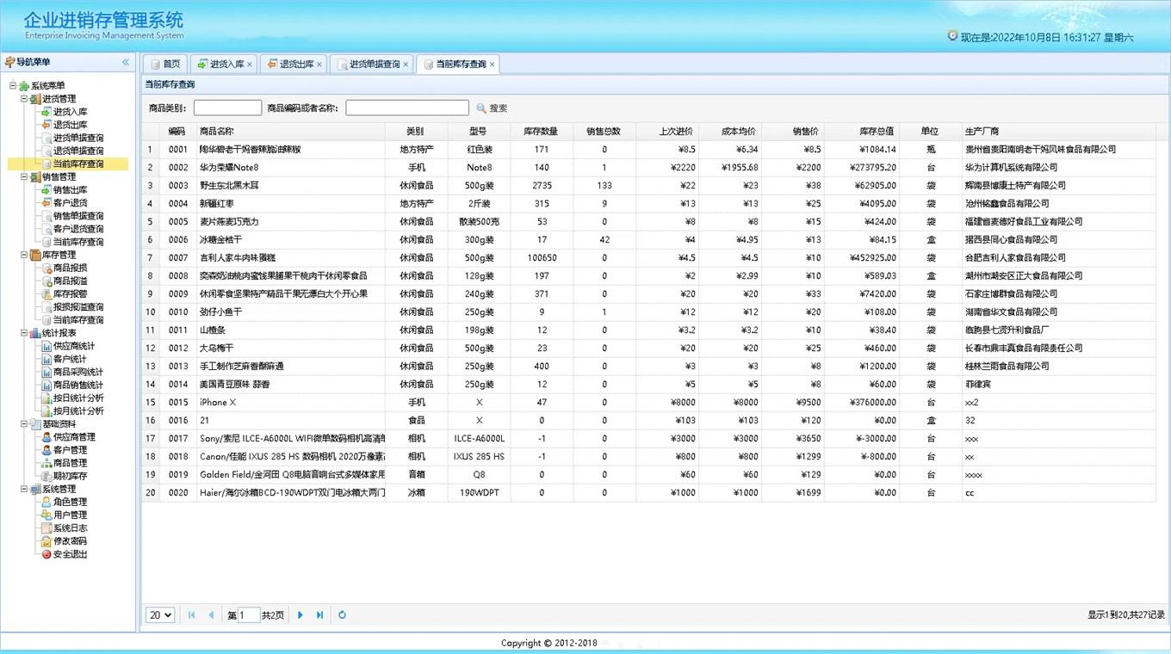Open 期初库存 in the tree
Screen dimensions: 1171x654
coord(70,476)
